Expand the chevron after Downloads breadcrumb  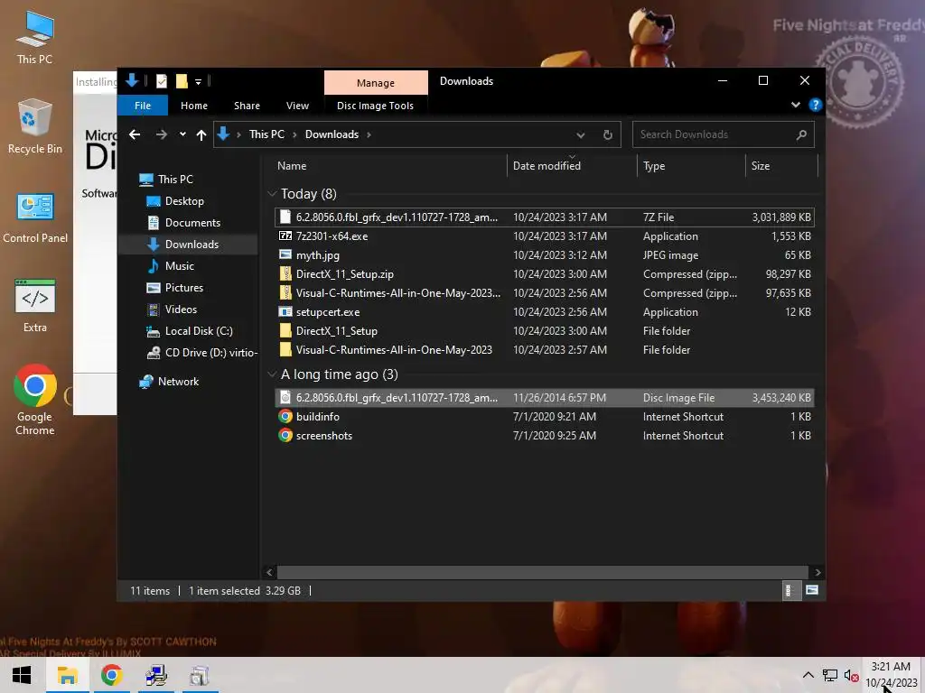369,135
